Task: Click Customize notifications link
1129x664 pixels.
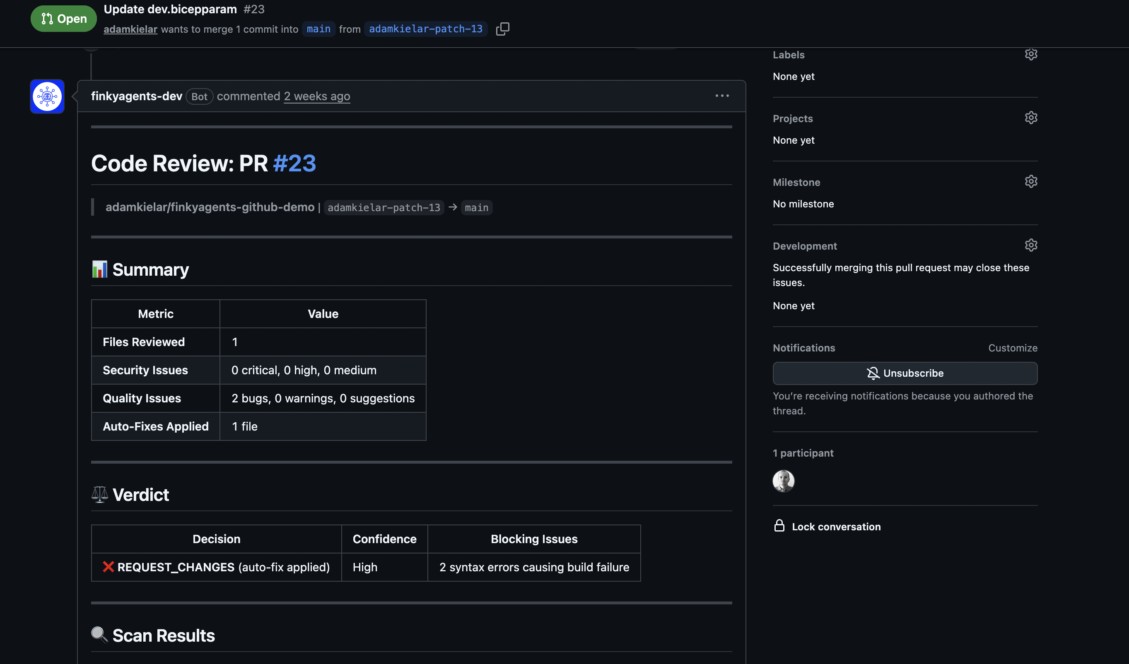Action: click(1013, 348)
